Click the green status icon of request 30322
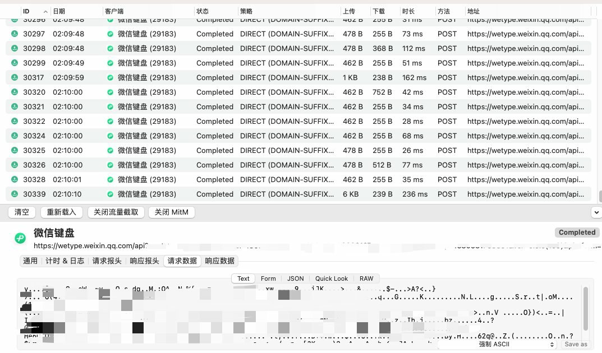602x353 pixels. point(14,121)
